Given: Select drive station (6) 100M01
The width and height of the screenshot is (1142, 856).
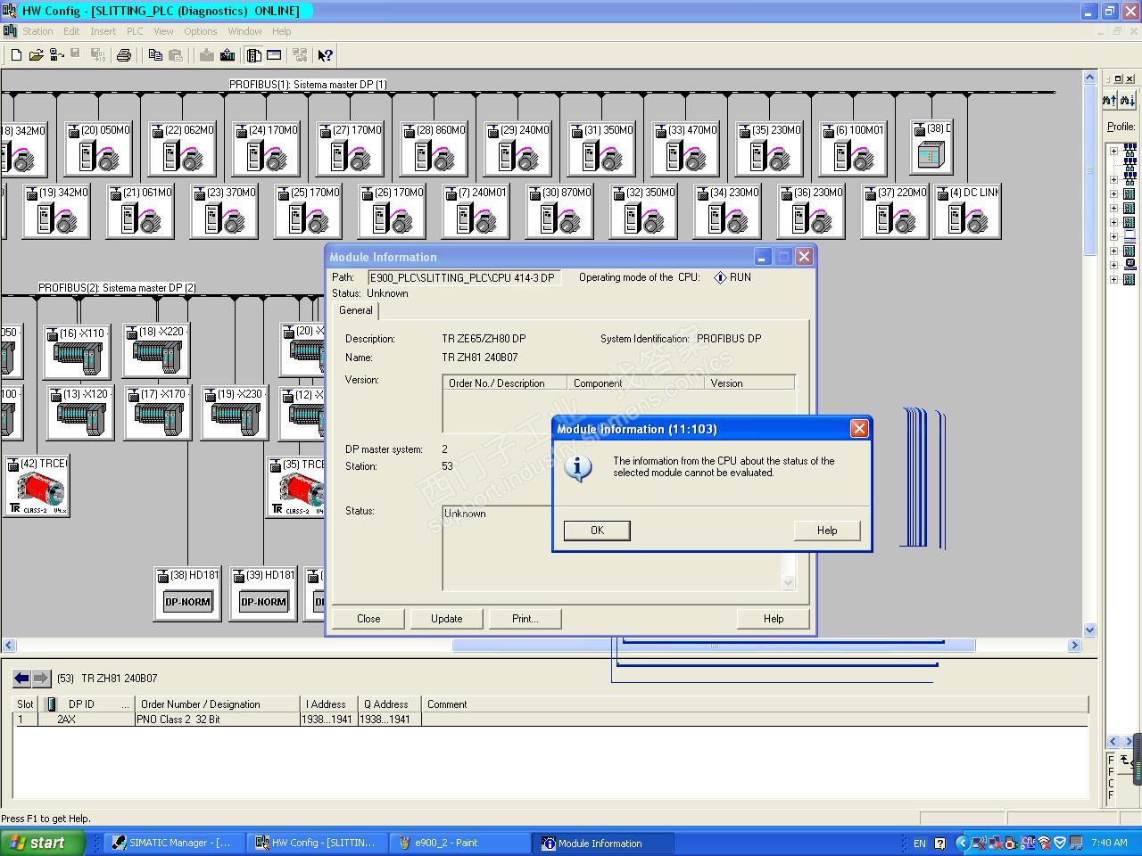Looking at the screenshot, I should tap(853, 148).
